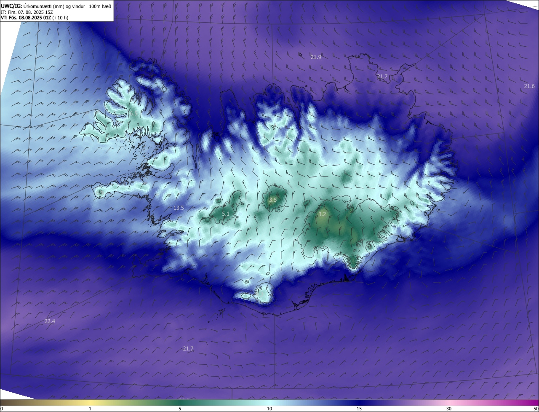Image resolution: width=539 pixels, height=412 pixels.
Task: Click the 21.6 value label on the map
Action: (529, 86)
